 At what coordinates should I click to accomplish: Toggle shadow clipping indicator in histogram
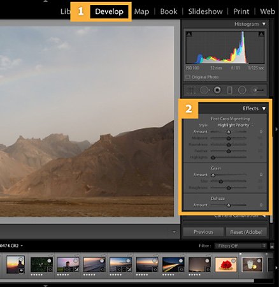(x=189, y=34)
